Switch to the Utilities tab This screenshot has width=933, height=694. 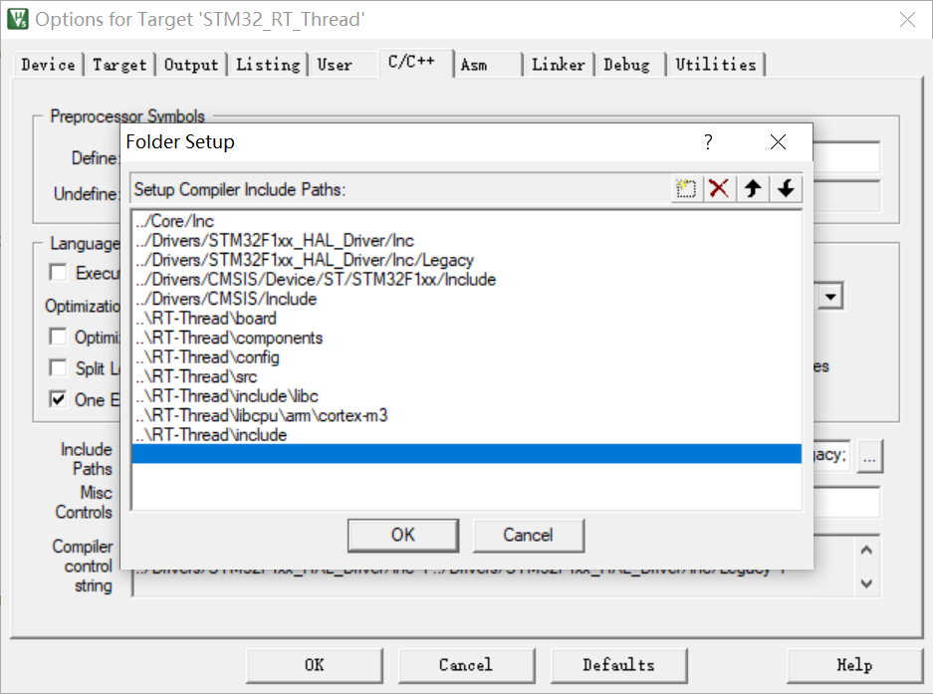(x=716, y=65)
